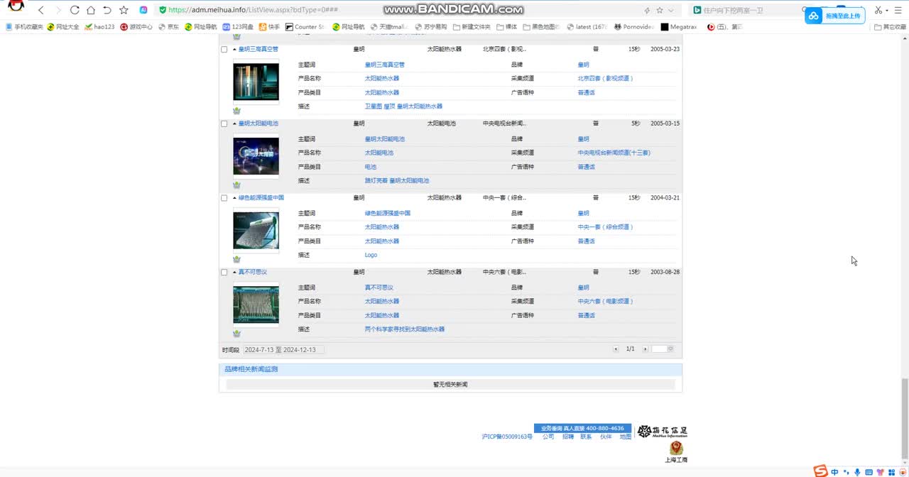The width and height of the screenshot is (909, 477).
Task: Click the previous page arrow beside 1/1
Action: coord(616,349)
